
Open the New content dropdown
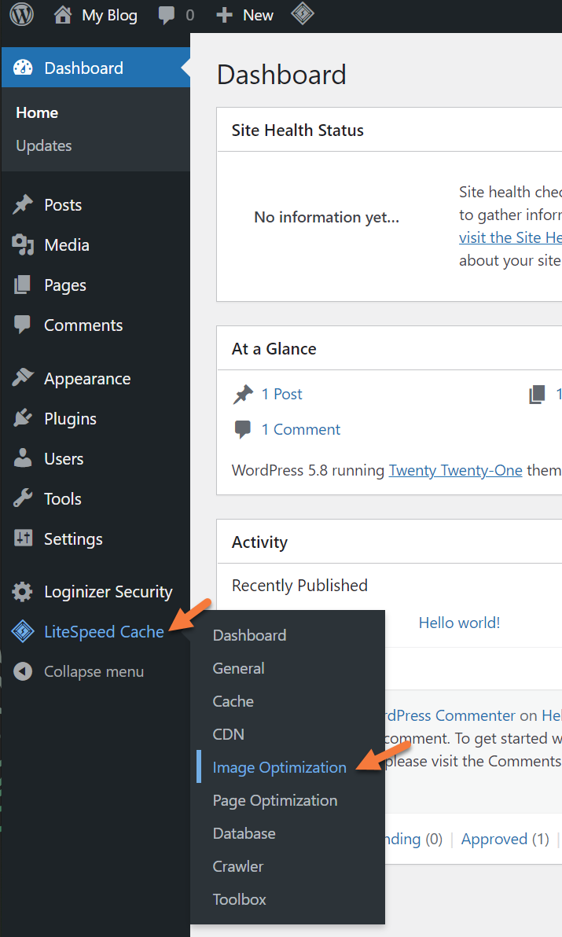245,15
